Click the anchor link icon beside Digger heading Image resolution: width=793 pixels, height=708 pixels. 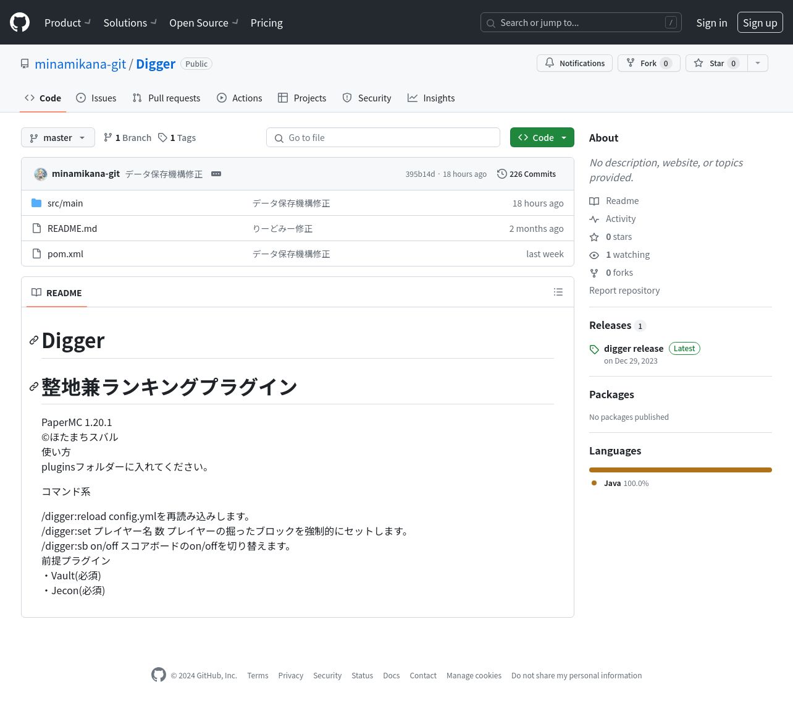[x=34, y=341]
